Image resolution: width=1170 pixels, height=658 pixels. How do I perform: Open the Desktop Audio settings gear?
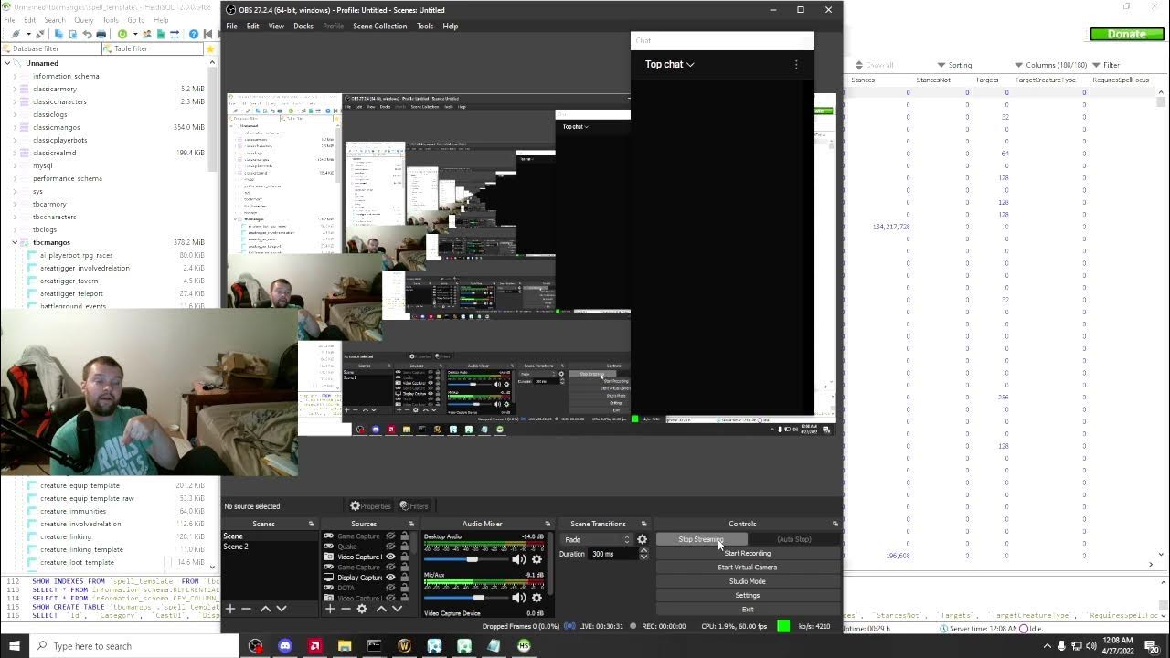537,559
